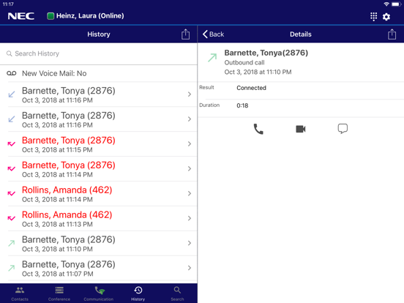Click the voicemail icon row
The width and height of the screenshot is (404, 303).
click(99, 73)
